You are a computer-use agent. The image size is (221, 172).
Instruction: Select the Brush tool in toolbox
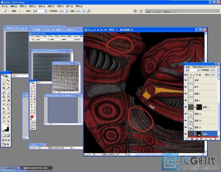(x=8, y=92)
